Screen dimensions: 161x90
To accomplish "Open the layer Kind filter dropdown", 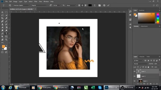I will click(x=138, y=60).
